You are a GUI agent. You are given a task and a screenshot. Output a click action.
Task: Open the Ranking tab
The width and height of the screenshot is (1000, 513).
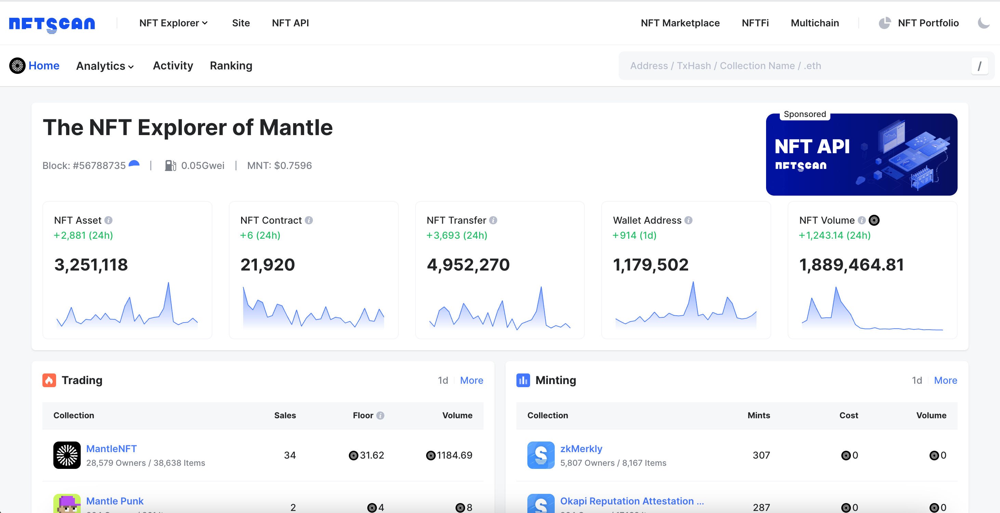pos(231,66)
